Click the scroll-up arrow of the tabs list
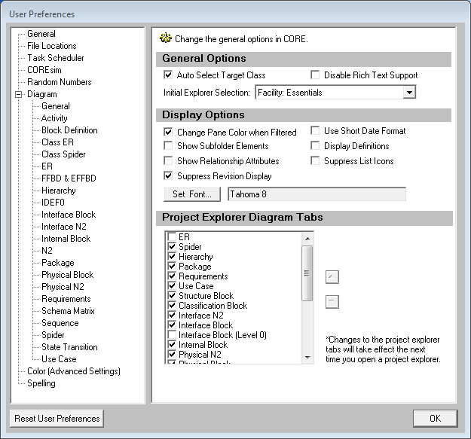The image size is (471, 439). [307, 238]
